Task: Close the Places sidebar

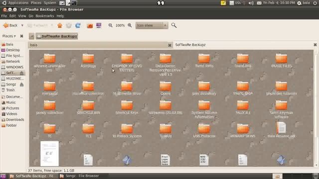Action: (x=21, y=36)
